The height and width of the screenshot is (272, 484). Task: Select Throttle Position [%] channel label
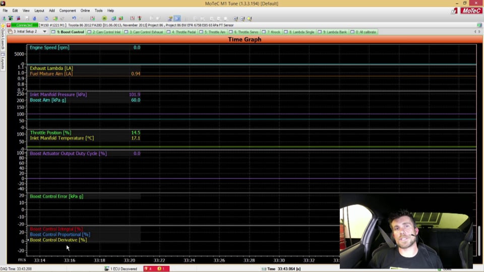[50, 132]
